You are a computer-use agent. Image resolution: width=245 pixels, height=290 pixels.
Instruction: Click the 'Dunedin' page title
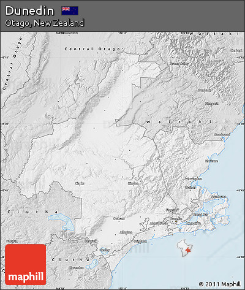[x=29, y=10]
